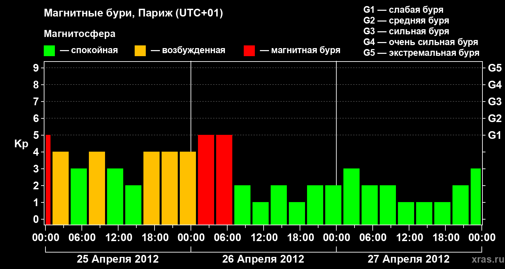Click the green 'спокойная' legend swatch
This screenshot has height=269, width=505.
[49, 51]
